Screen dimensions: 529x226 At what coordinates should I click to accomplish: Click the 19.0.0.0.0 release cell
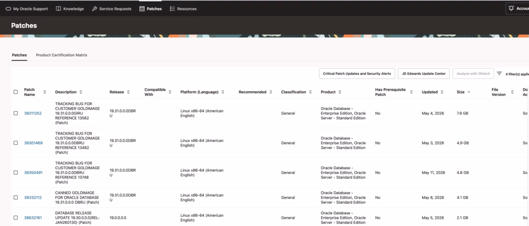[x=118, y=218]
